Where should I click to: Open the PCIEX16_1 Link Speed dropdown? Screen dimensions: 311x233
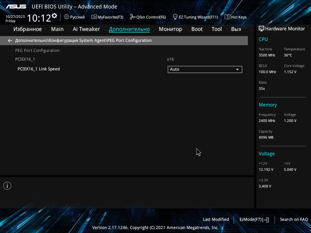tap(205, 69)
